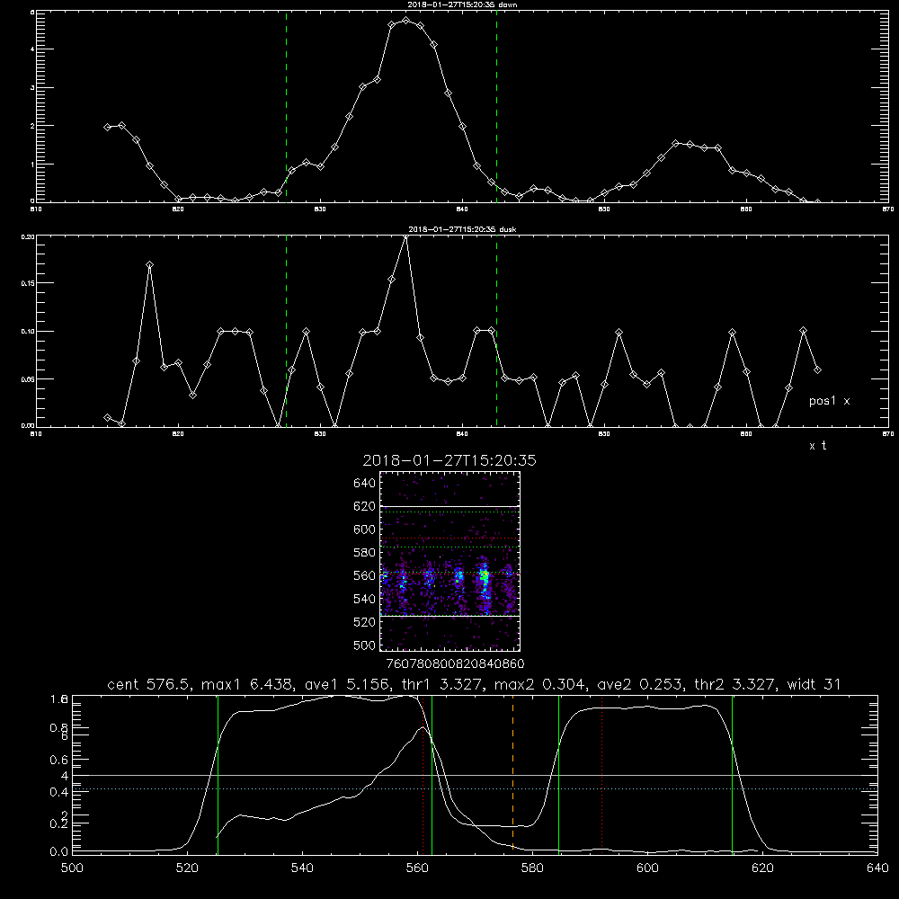Select the timestamp title above the spectral image
Image resolution: width=899 pixels, height=899 pixels.
pos(449,460)
